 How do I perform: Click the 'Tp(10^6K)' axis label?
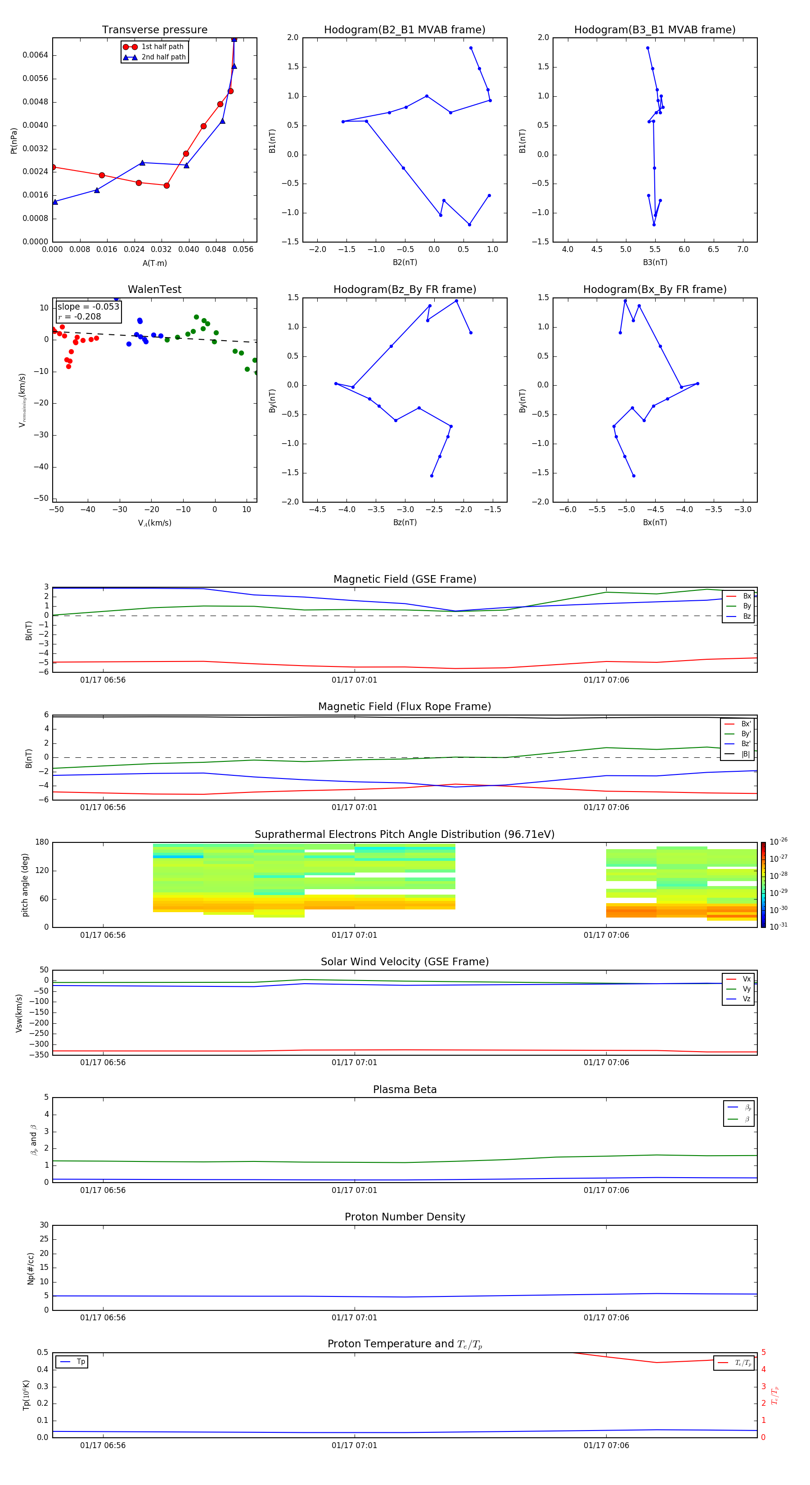(26, 1395)
